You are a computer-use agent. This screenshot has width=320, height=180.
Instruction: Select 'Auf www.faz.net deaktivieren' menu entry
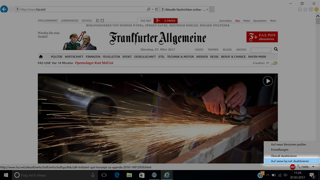point(290,161)
